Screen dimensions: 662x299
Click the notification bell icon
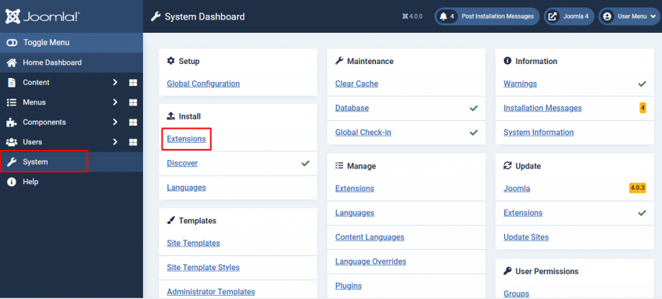[443, 16]
